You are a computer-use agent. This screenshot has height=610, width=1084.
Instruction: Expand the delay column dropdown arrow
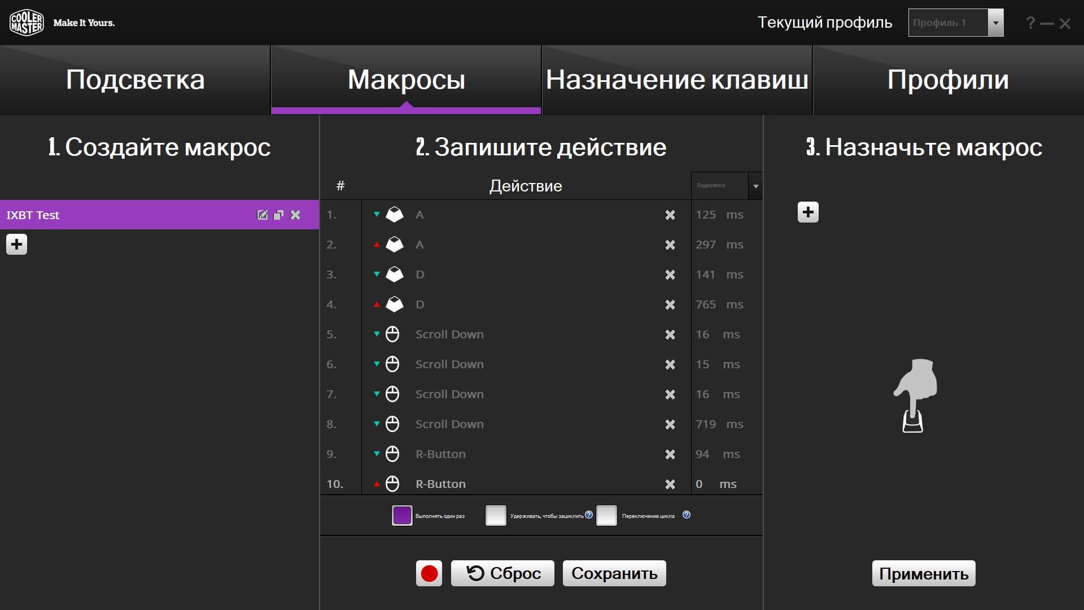pyautogui.click(x=755, y=186)
